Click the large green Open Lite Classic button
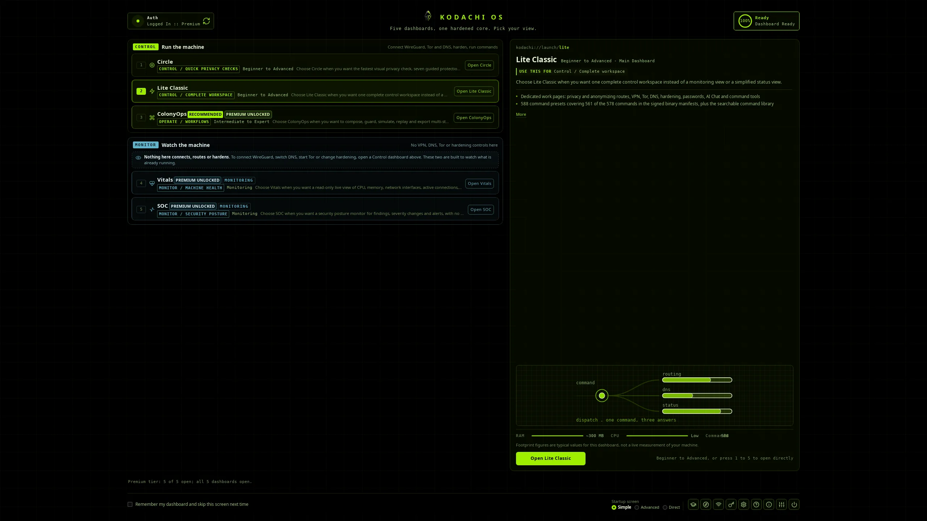 (550, 458)
